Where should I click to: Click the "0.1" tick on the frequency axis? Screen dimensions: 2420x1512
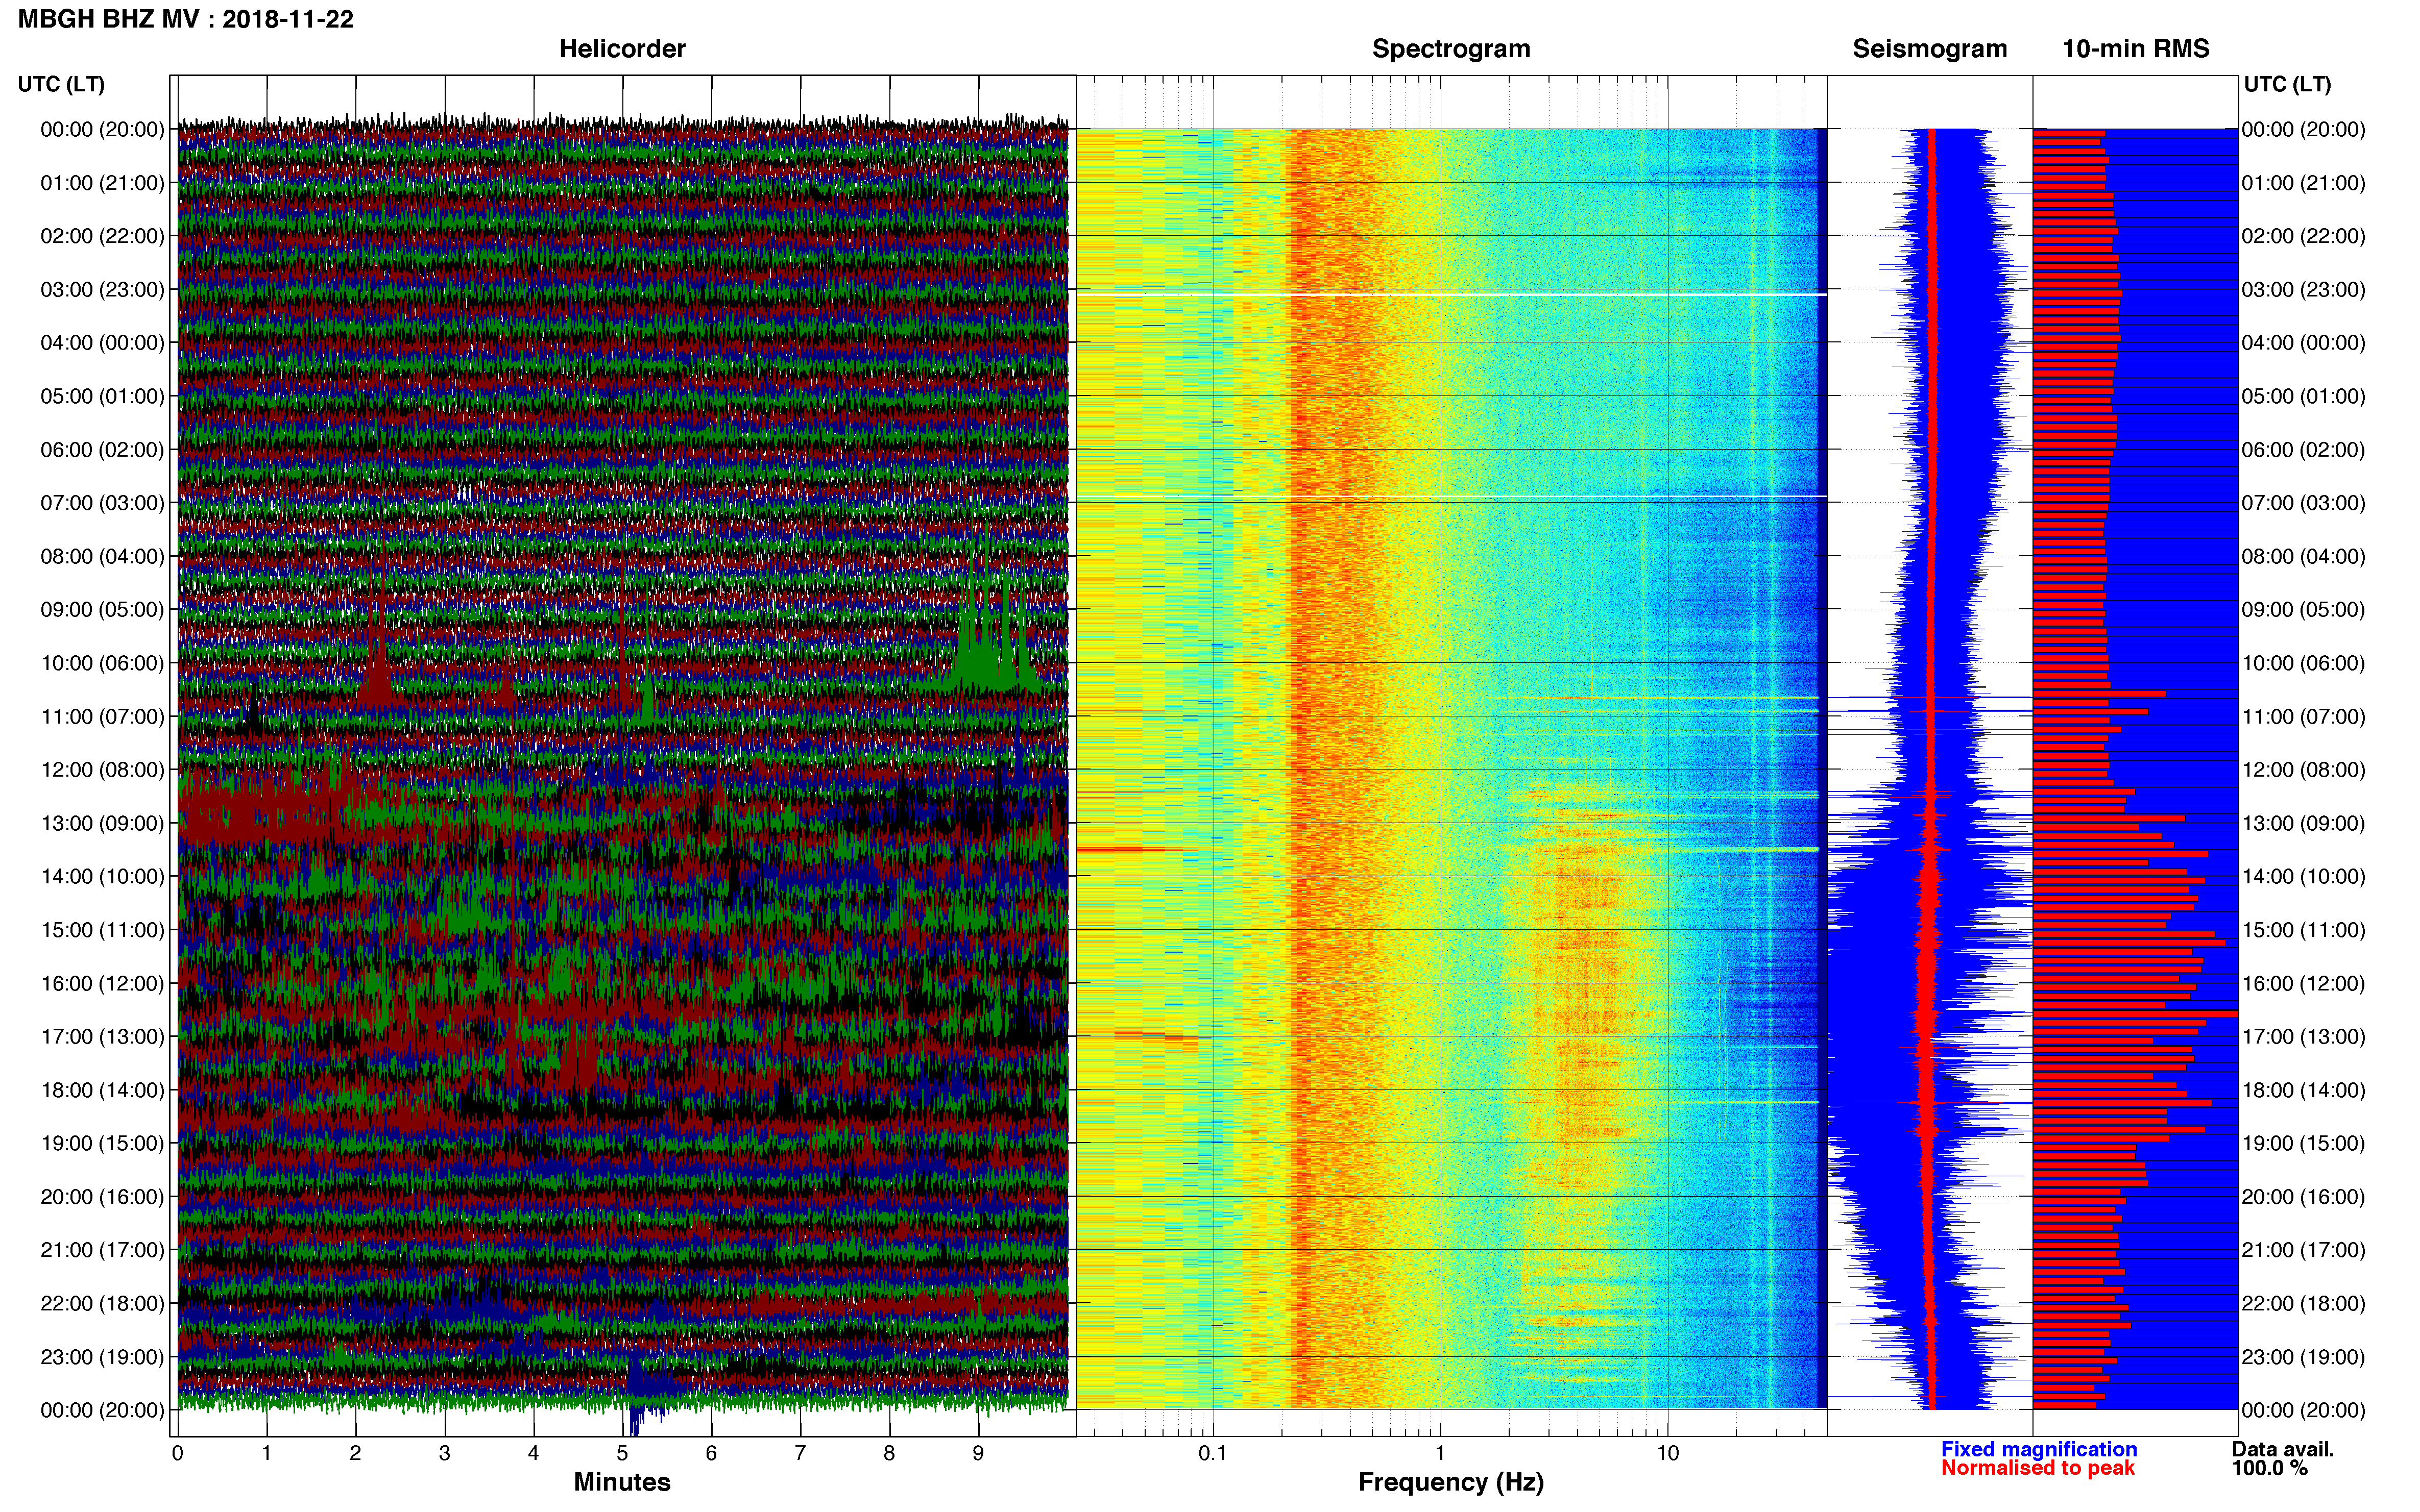coord(1213,1454)
